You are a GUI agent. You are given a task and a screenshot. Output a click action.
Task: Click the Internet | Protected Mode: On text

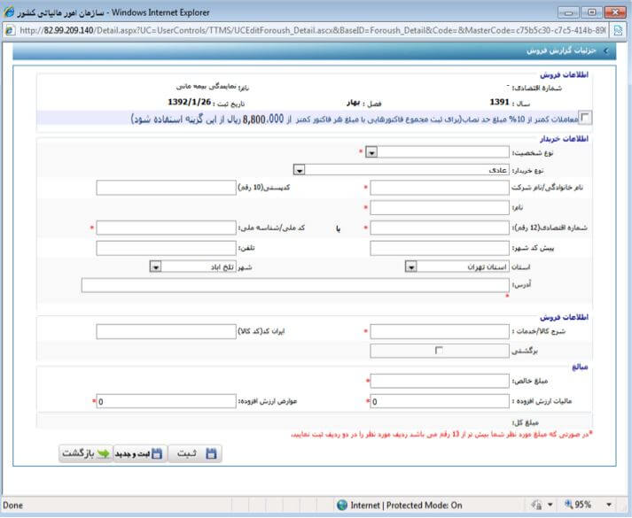[x=406, y=505]
